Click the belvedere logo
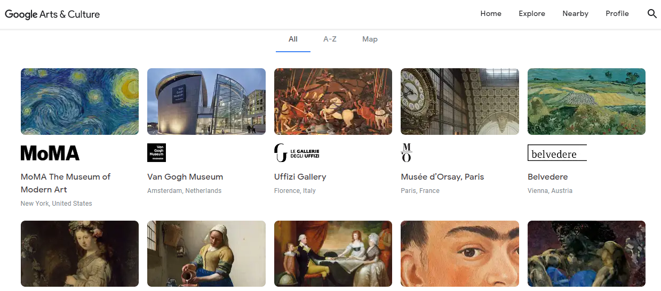 coord(557,153)
